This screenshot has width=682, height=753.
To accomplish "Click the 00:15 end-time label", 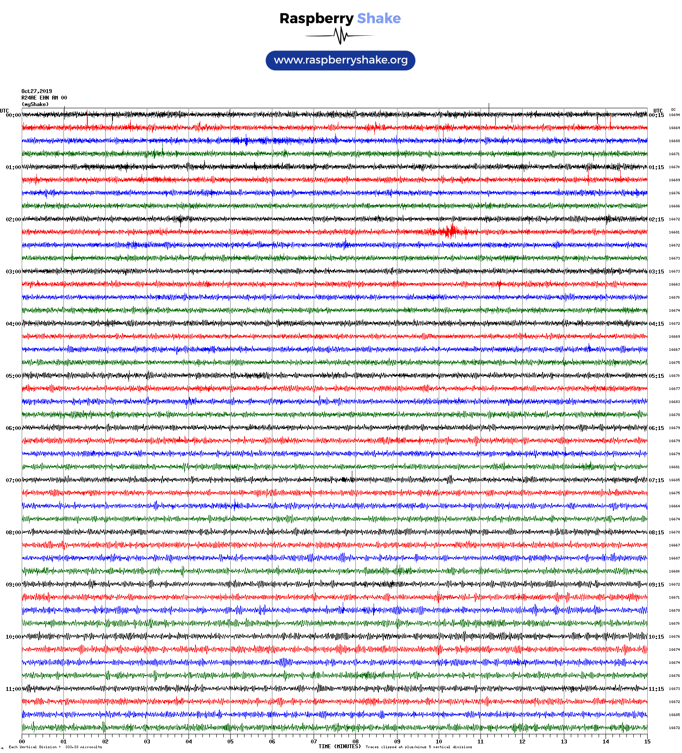I will tap(656, 115).
